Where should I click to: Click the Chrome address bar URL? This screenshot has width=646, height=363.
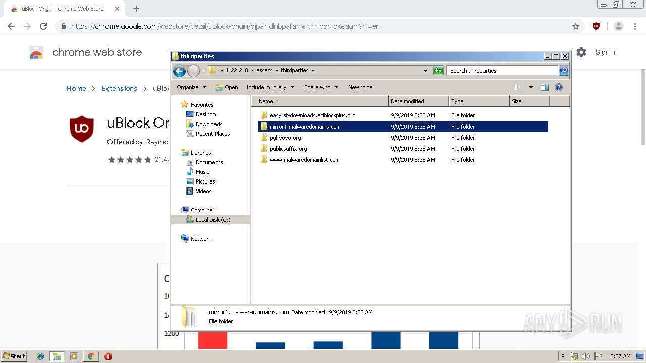226,26
